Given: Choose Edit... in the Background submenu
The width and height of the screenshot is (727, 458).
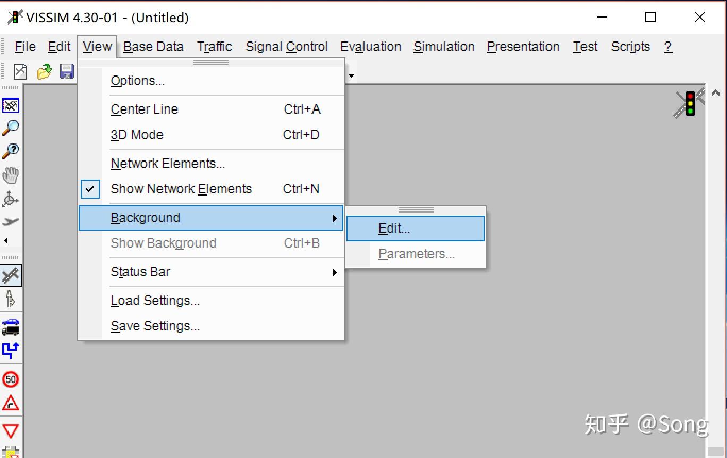Looking at the screenshot, I should pos(394,228).
